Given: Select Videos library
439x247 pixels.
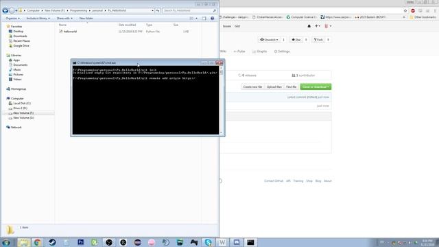Looking at the screenshot, I should tap(17, 80).
